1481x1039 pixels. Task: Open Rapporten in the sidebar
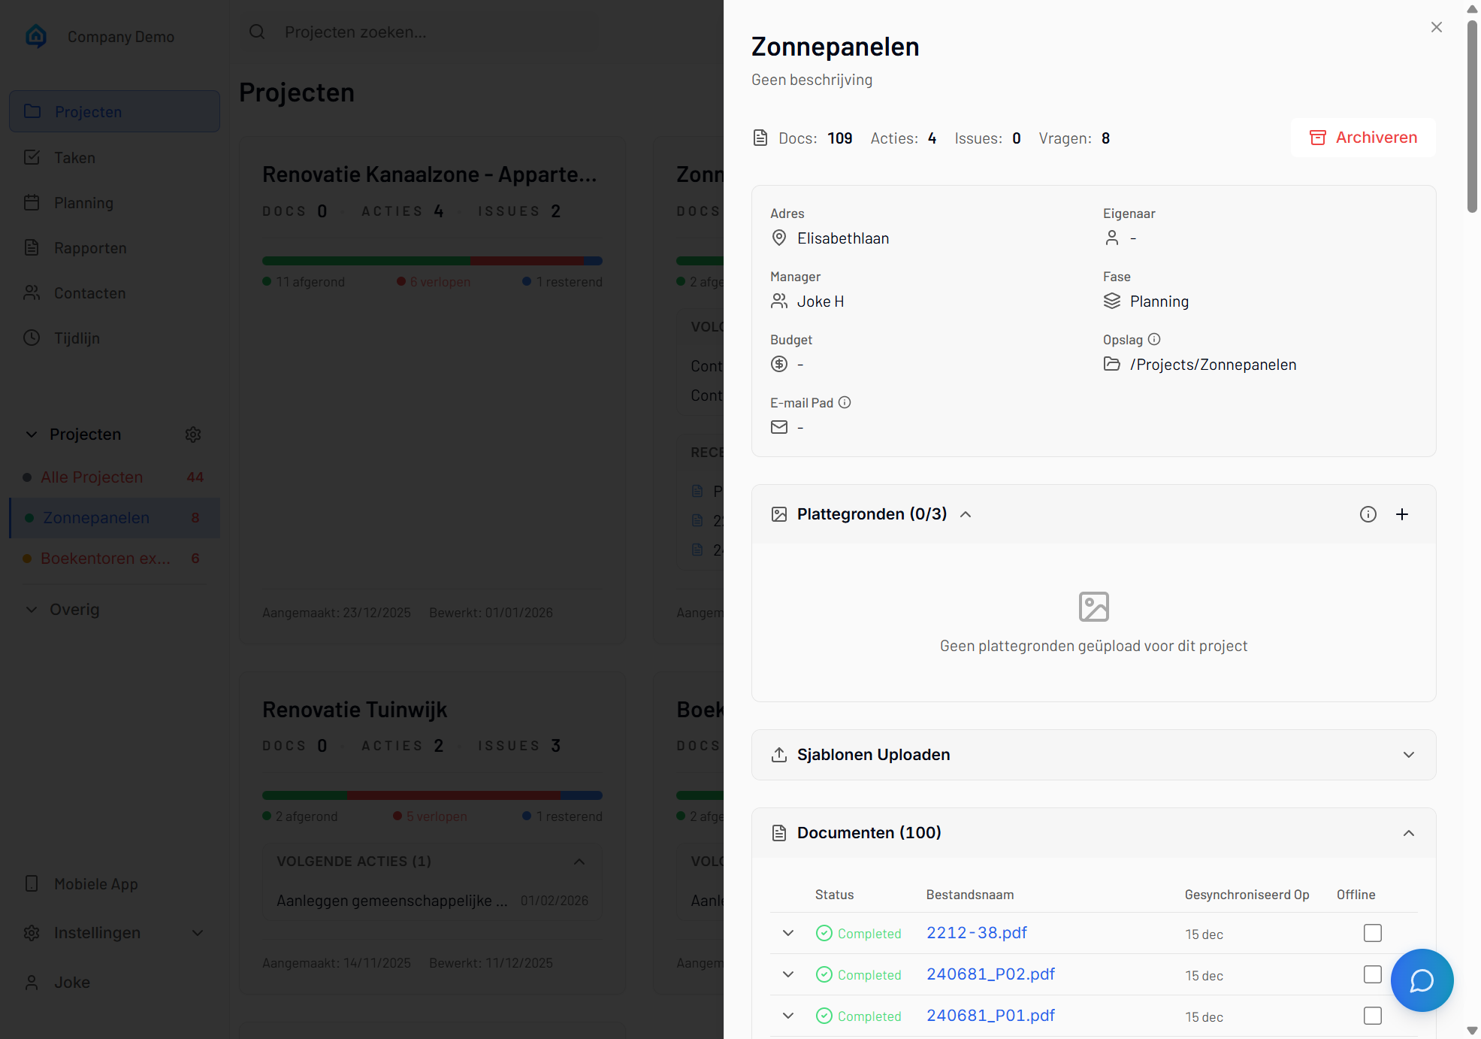pyautogui.click(x=90, y=248)
